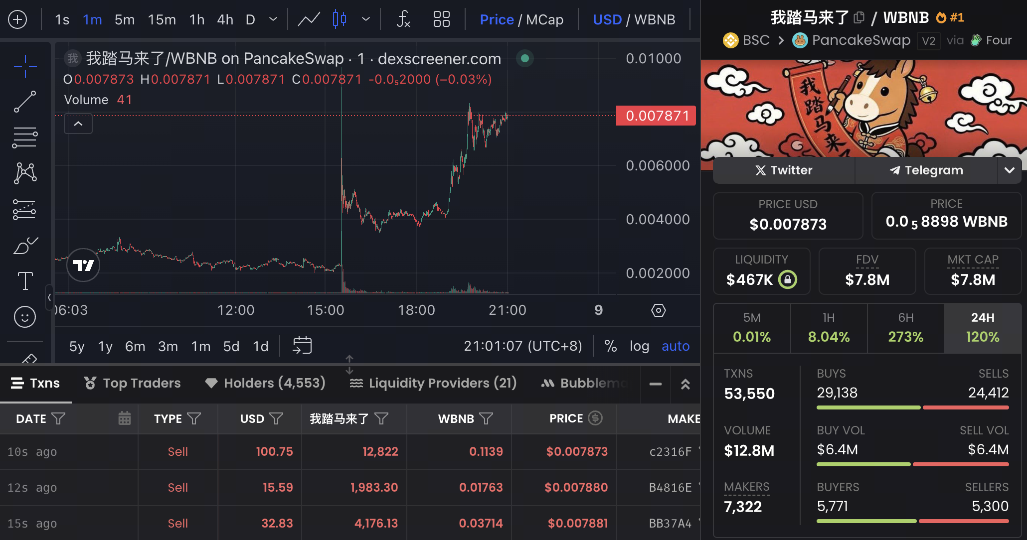Click the go-to-date calendar icon

[302, 345]
